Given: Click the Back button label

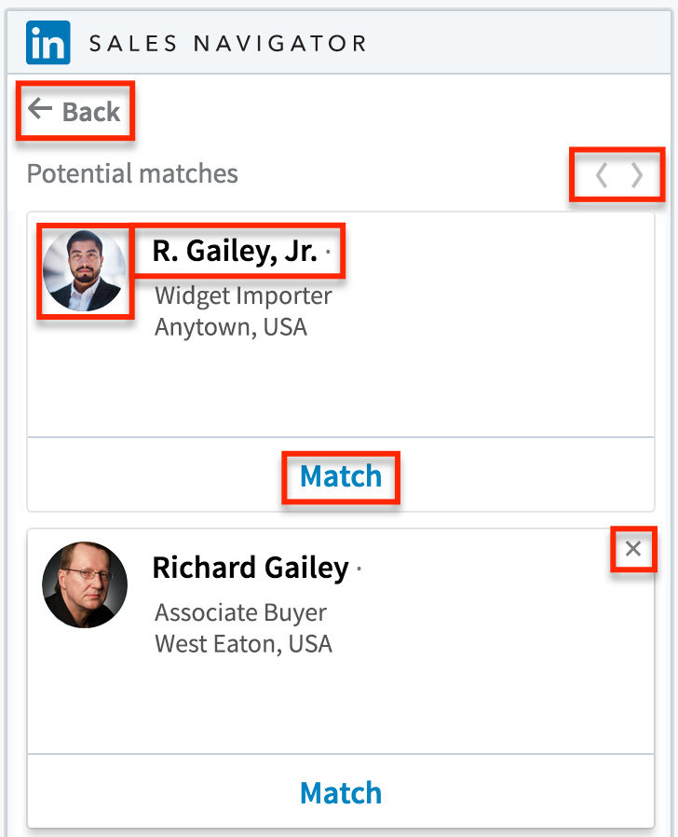Looking at the screenshot, I should (89, 111).
